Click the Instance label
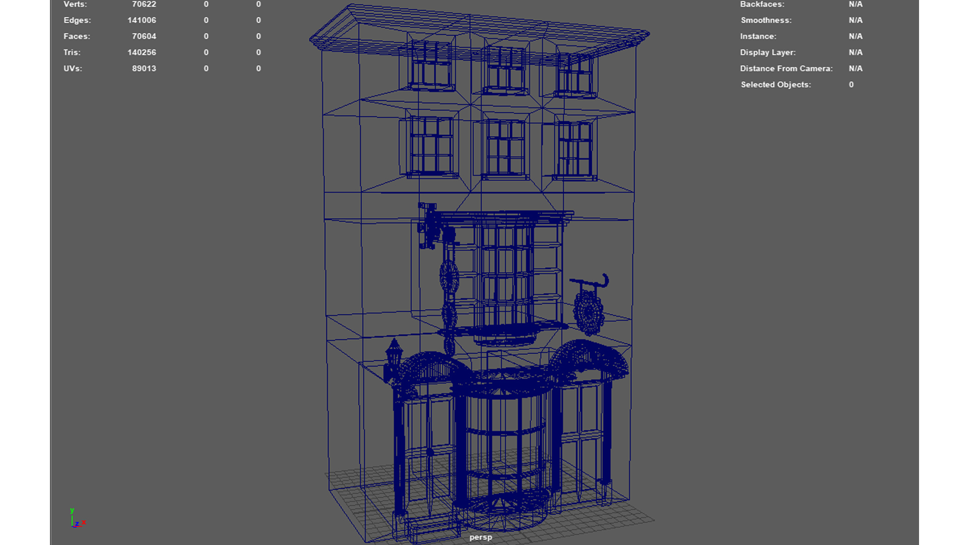Viewport: 969px width, 545px height. (758, 36)
